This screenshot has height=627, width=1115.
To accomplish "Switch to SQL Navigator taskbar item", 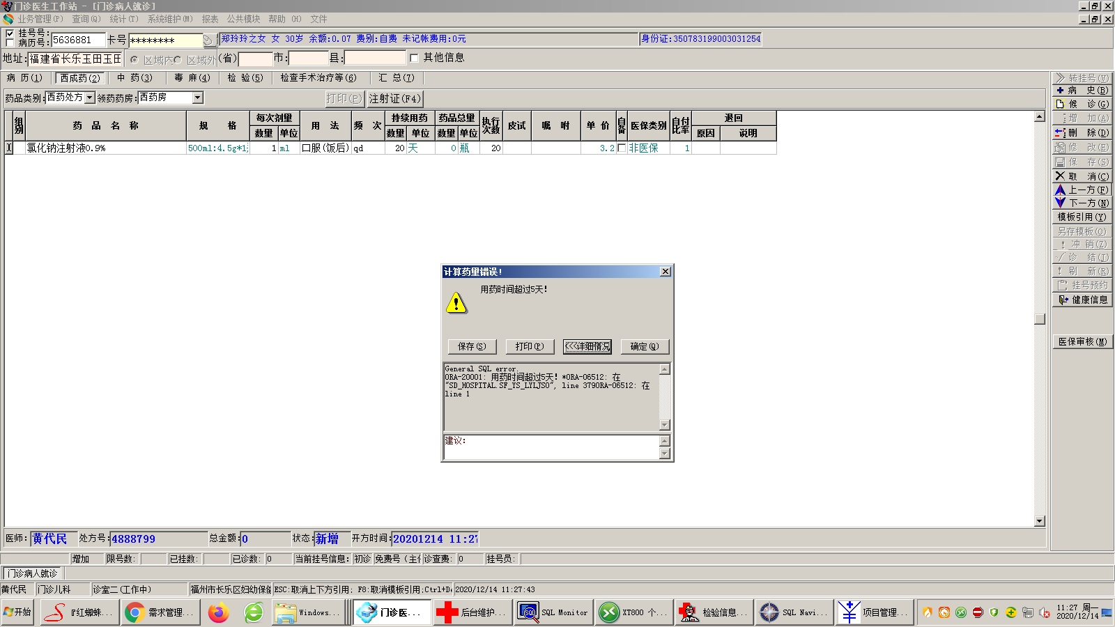I will [x=795, y=612].
